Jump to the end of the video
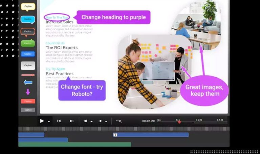The height and width of the screenshot is (154, 260). pyautogui.click(x=72, y=121)
